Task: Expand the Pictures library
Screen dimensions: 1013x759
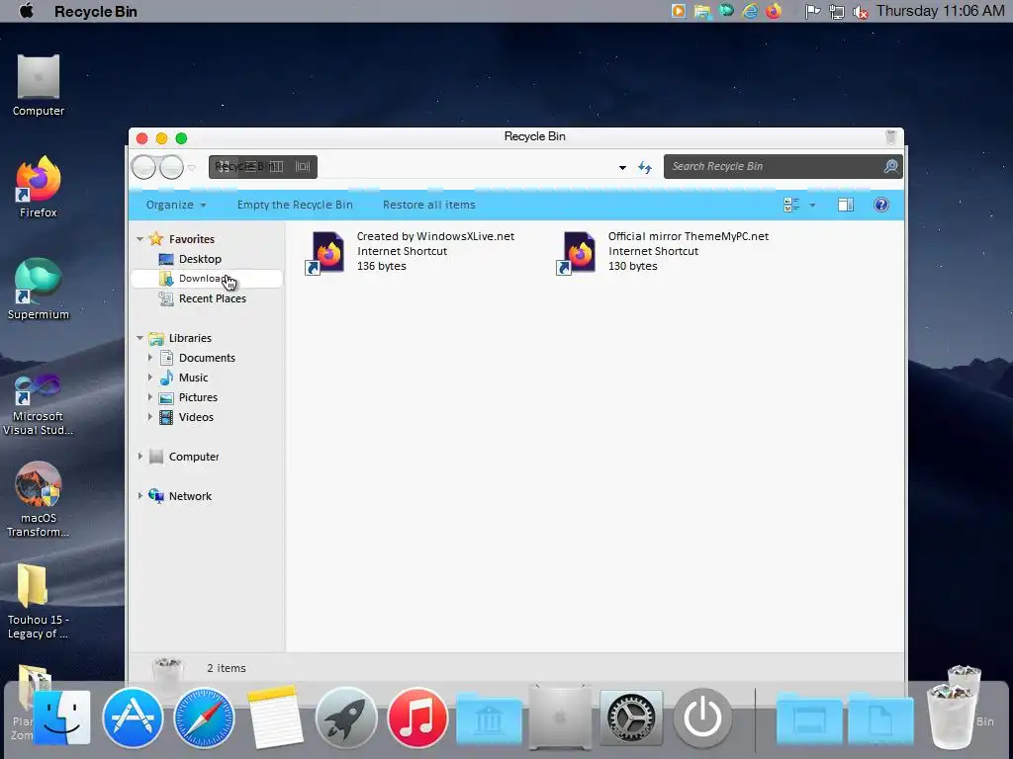Action: 150,397
